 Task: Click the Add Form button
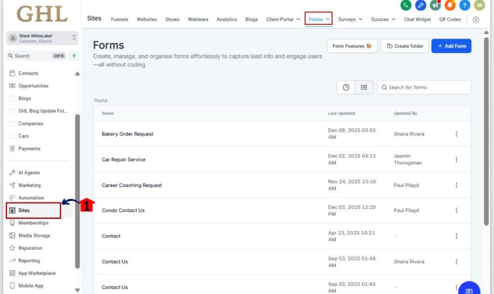click(x=451, y=46)
